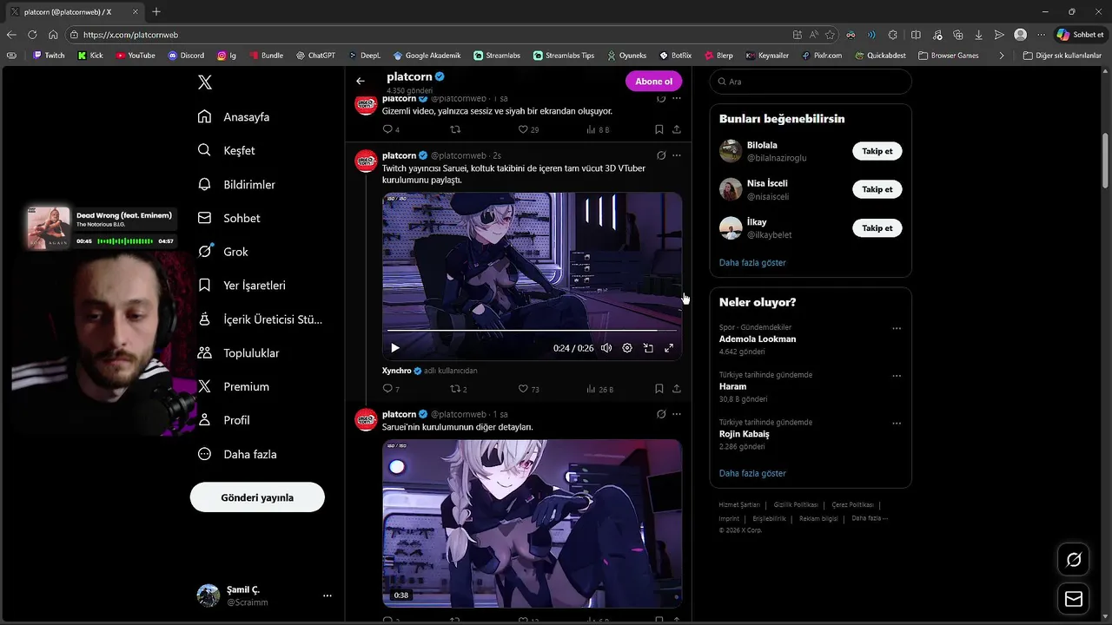This screenshot has height=625, width=1112.
Task: Go back with the arrow beside platcorn
Action: [x=361, y=81]
